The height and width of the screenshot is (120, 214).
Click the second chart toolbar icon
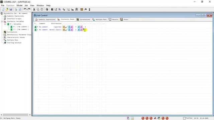[x=73, y=9]
